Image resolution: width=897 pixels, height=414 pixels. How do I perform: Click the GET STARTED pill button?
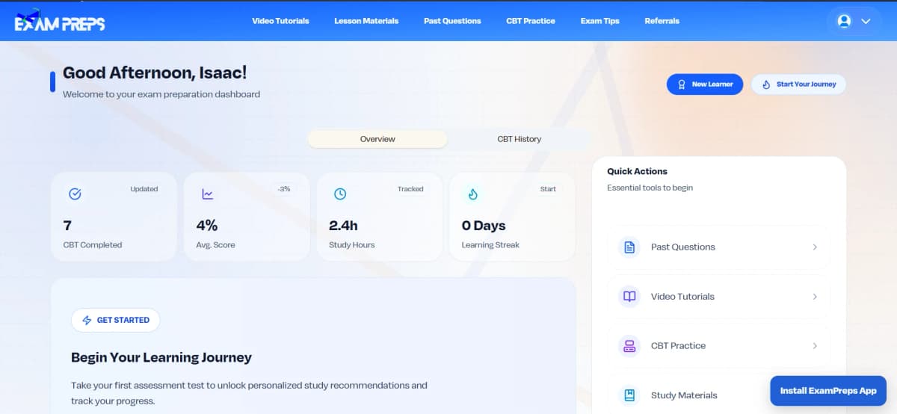tap(116, 320)
